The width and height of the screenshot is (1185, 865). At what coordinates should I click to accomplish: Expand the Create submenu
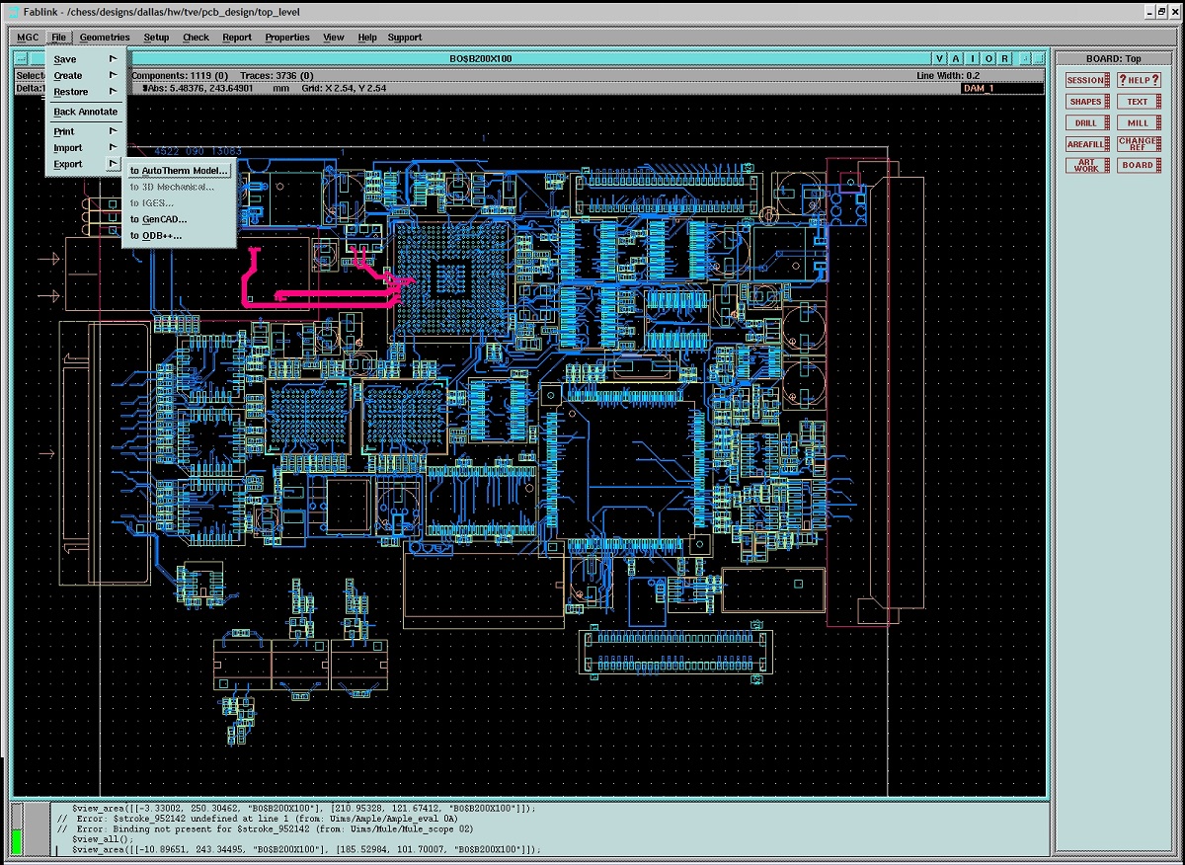point(67,75)
